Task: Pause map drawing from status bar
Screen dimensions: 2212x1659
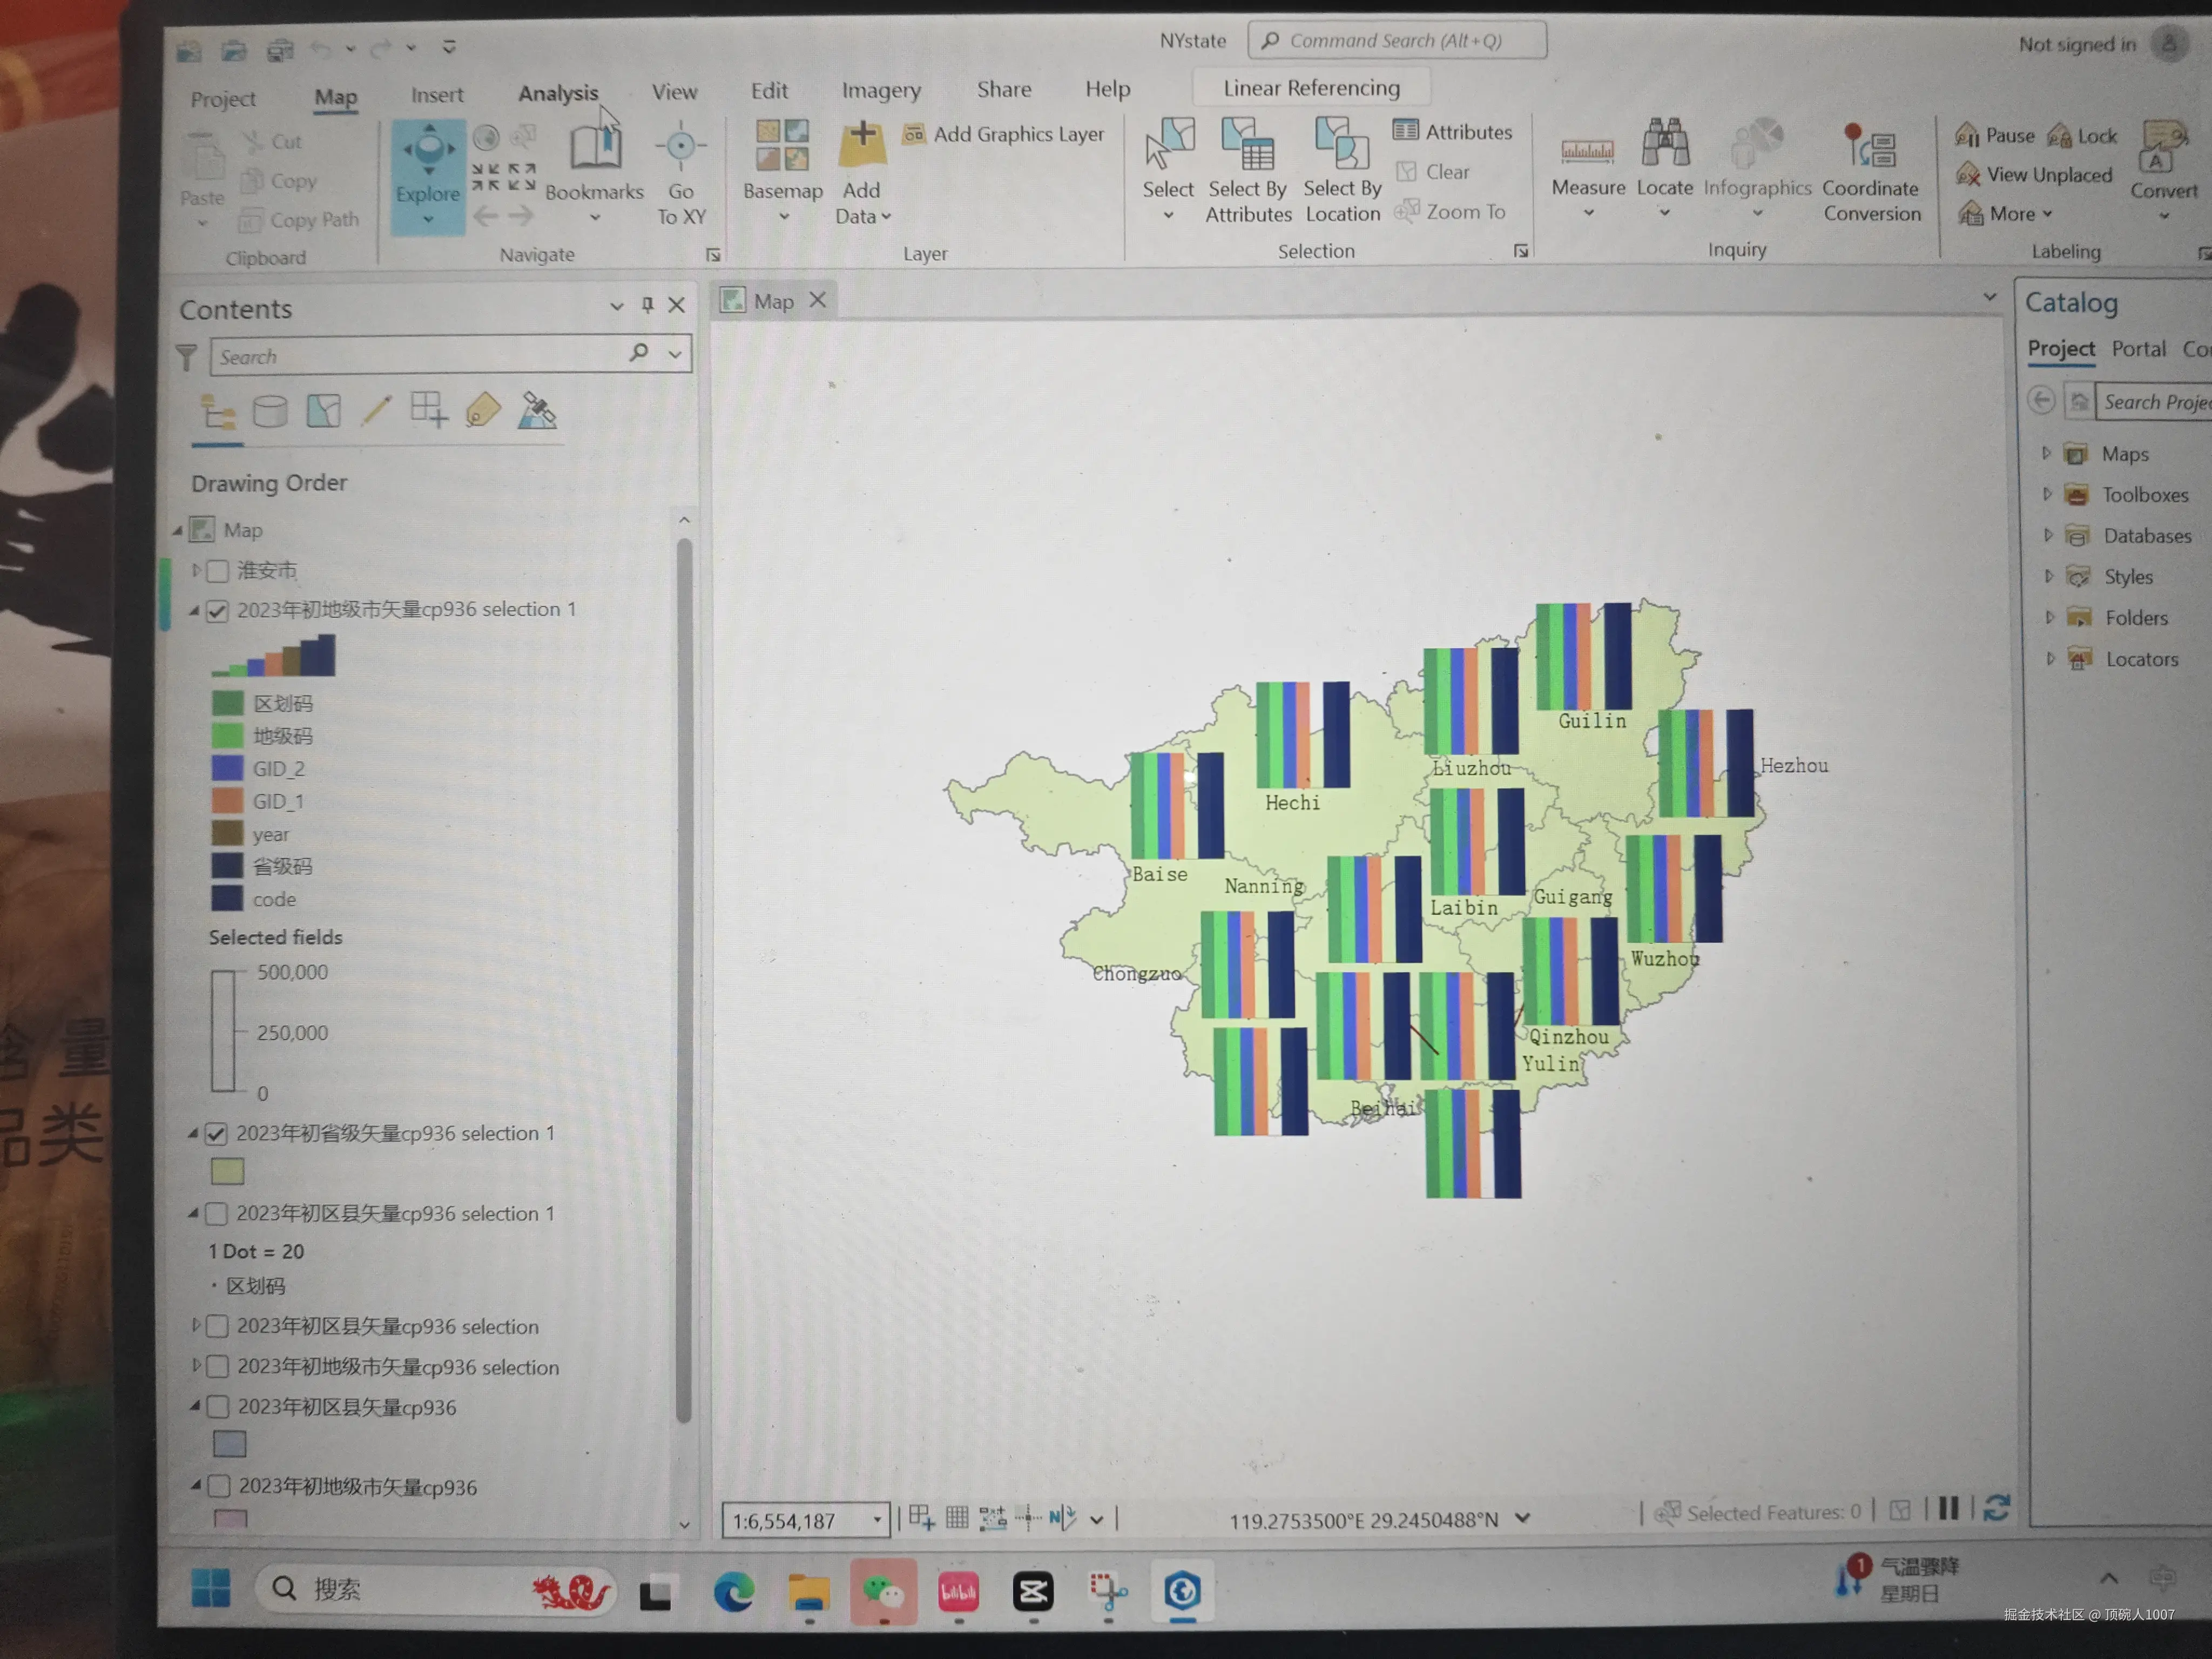Action: [1948, 1508]
